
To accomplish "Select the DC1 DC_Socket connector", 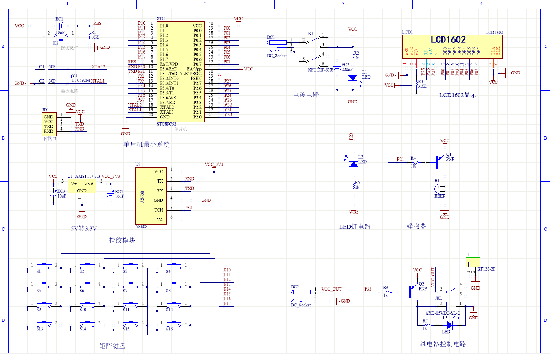I will (276, 46).
